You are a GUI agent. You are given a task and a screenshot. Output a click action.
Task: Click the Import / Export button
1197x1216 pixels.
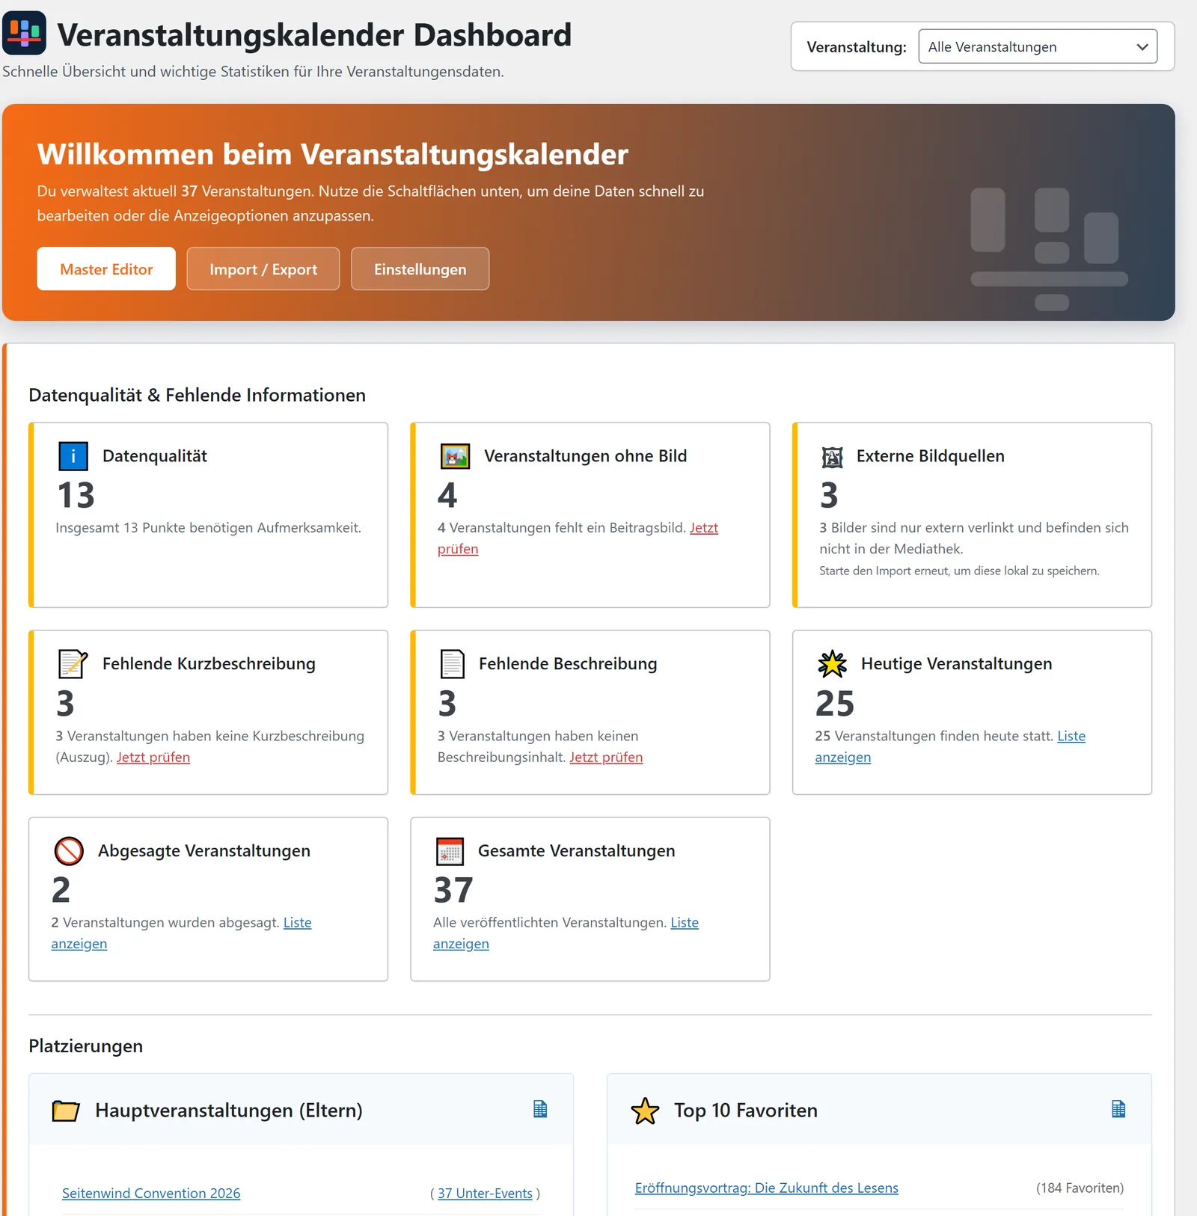(x=263, y=268)
